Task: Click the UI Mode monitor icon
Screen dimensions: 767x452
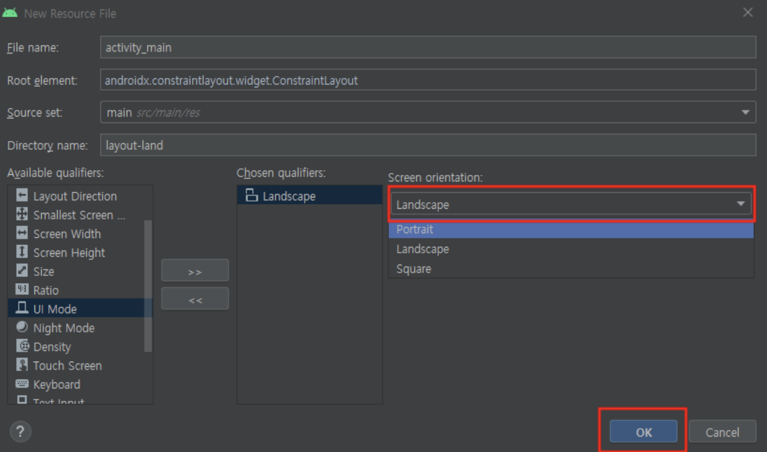Action: pyautogui.click(x=22, y=309)
